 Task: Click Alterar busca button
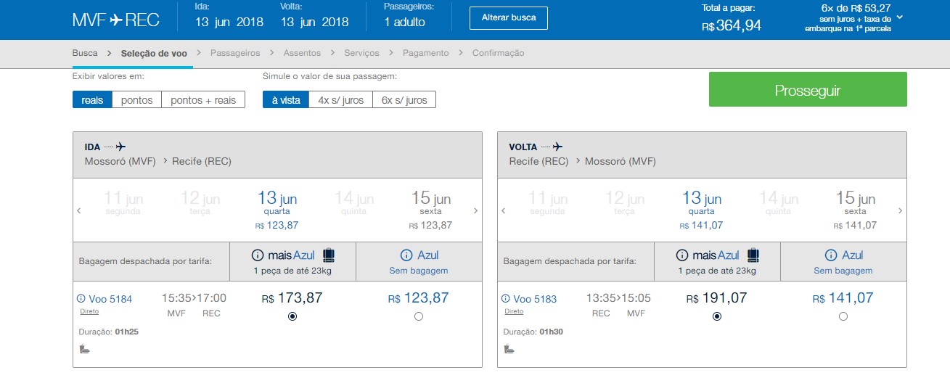(x=508, y=18)
